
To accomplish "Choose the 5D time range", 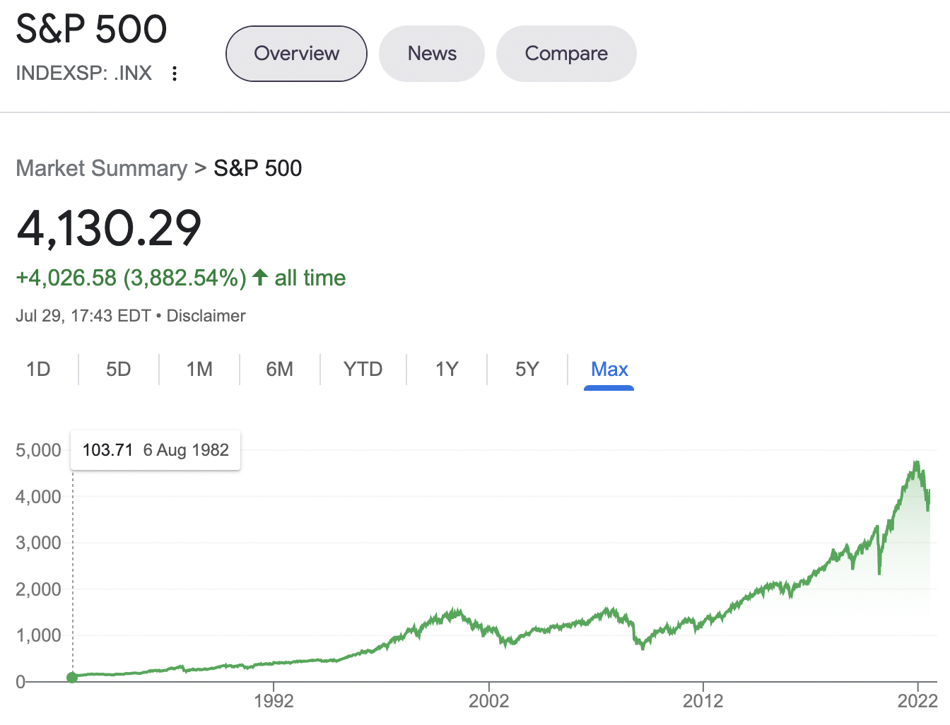I will (x=119, y=369).
